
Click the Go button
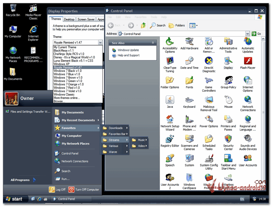pos(256,34)
